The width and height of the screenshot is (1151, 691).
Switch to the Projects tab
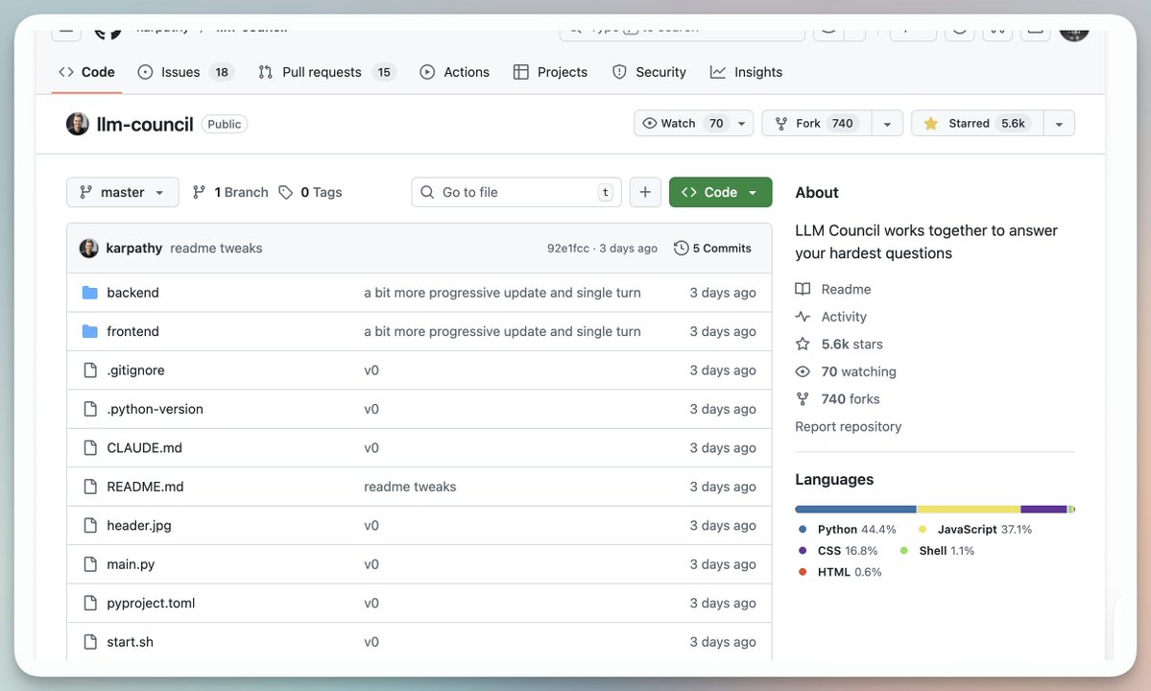click(551, 72)
